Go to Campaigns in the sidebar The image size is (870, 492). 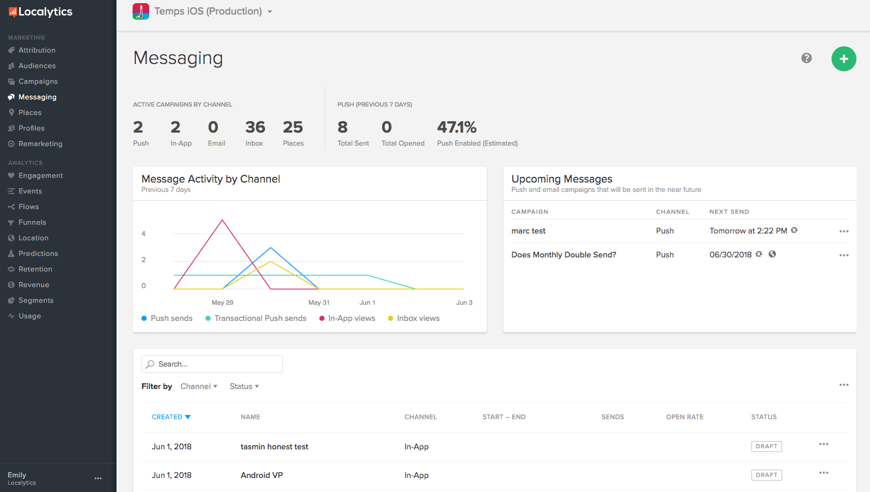38,82
